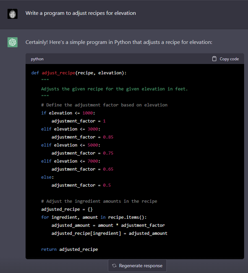Click the line "elif elevation <= 7000:"
248x273 pixels.
pyautogui.click(x=71, y=161)
